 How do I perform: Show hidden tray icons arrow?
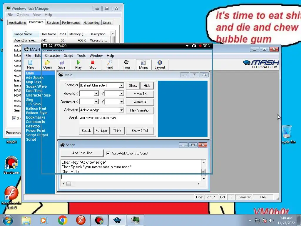coord(250,220)
